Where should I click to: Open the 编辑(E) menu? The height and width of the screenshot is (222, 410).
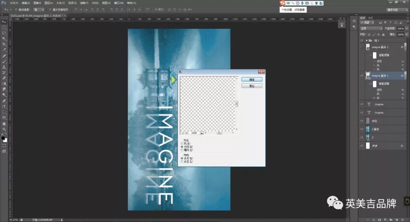(26, 3)
